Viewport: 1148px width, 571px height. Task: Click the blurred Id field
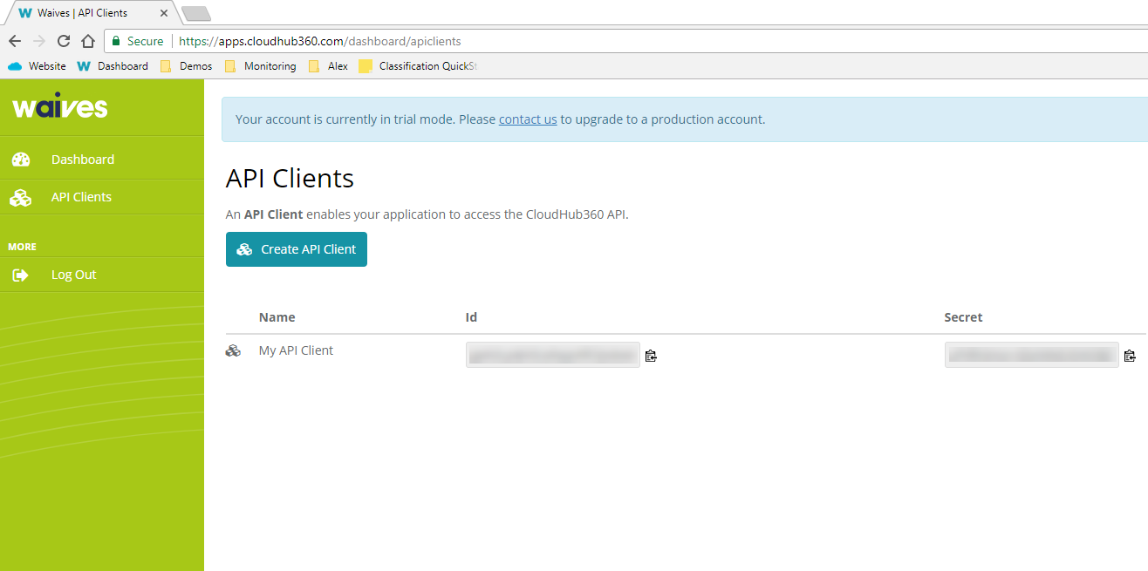[x=553, y=355]
